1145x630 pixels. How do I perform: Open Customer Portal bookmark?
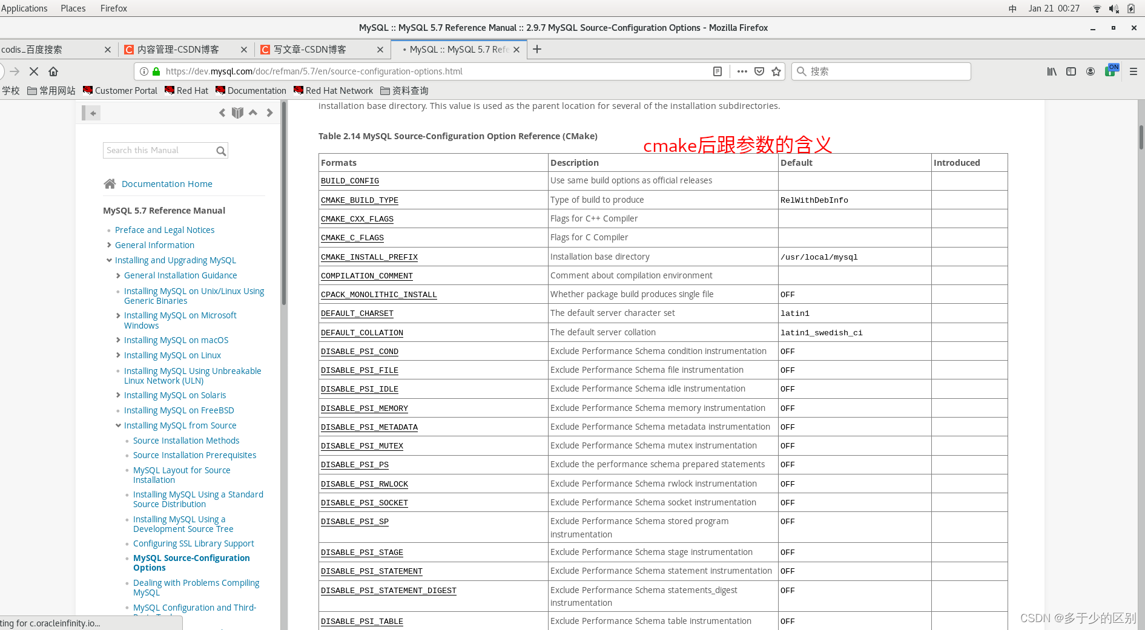120,91
